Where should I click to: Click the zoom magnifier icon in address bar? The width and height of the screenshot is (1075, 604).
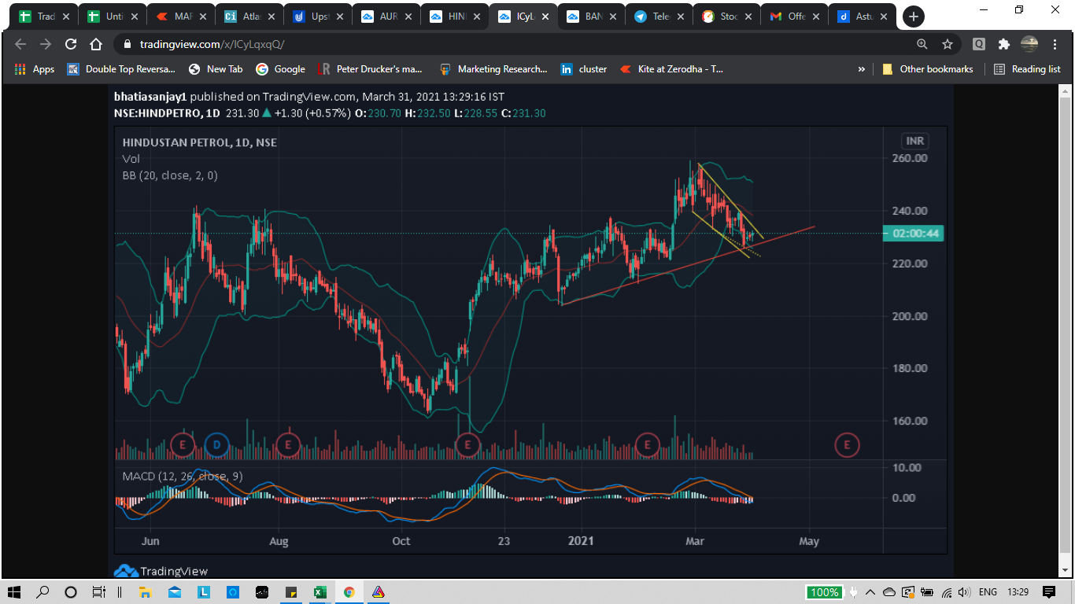(922, 44)
